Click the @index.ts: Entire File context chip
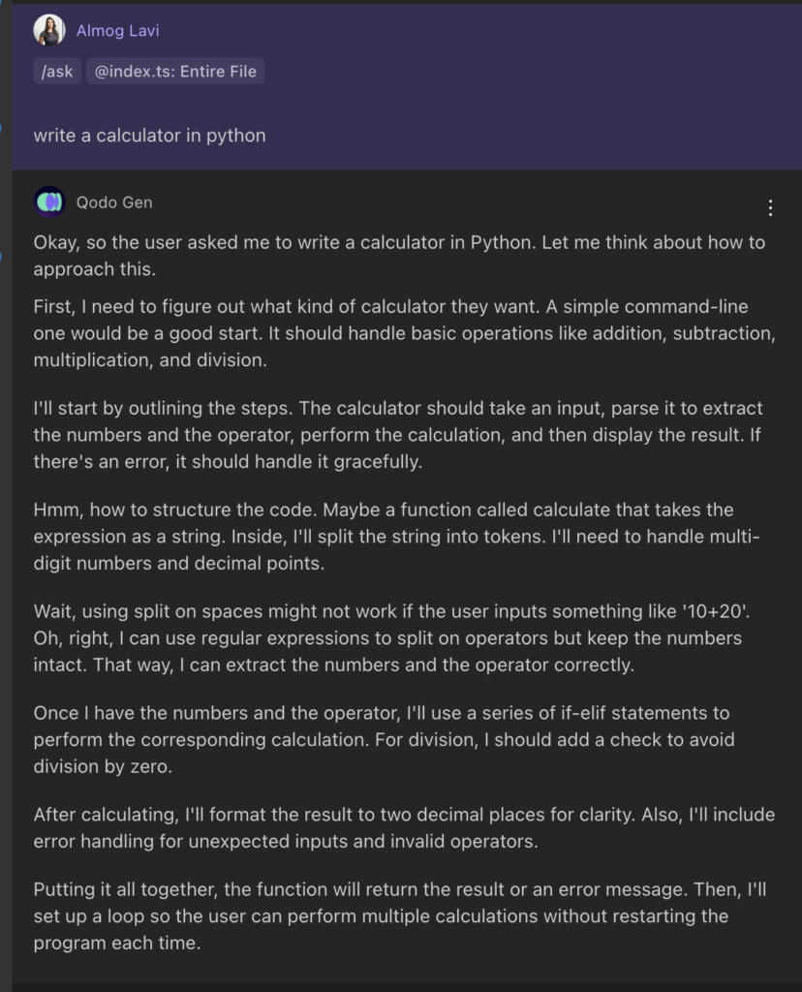Screen dimensions: 802x992 click(175, 71)
